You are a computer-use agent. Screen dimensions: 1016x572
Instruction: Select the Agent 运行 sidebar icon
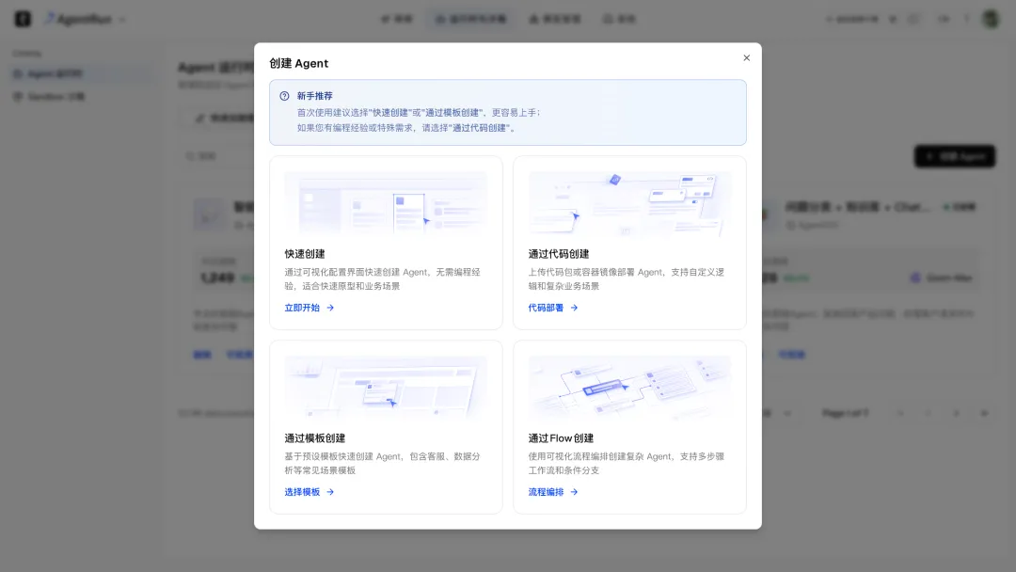click(19, 73)
